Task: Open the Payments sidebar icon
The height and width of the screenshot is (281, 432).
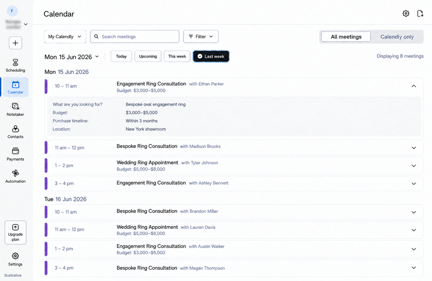Action: [x=15, y=151]
